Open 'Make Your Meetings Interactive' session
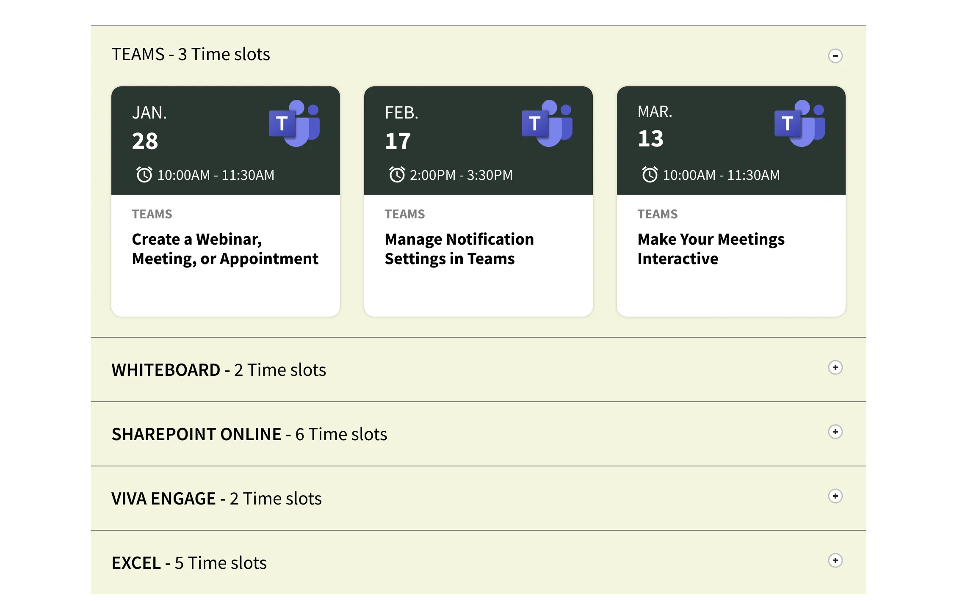 click(x=711, y=249)
